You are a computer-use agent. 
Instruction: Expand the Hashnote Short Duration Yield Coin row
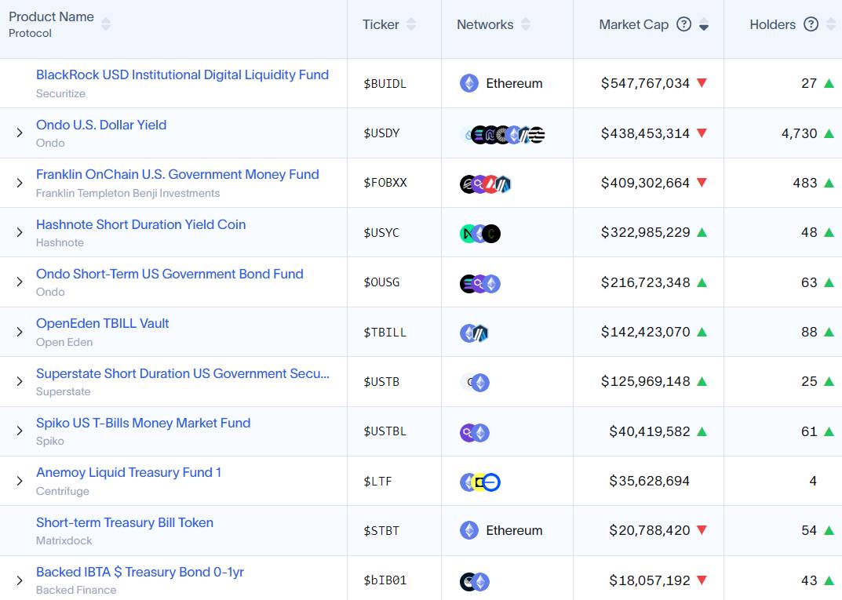(20, 232)
